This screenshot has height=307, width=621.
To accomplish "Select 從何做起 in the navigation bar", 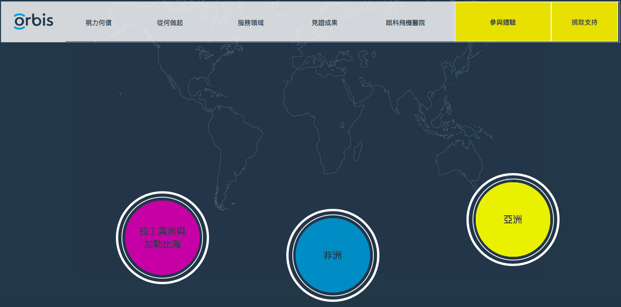I will (x=170, y=22).
